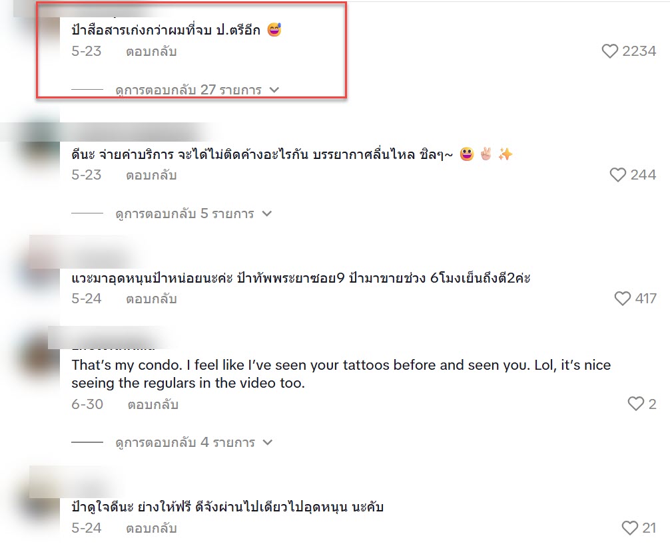Expand the 27 replies thread
This screenshot has height=548, width=670.
coord(188,90)
